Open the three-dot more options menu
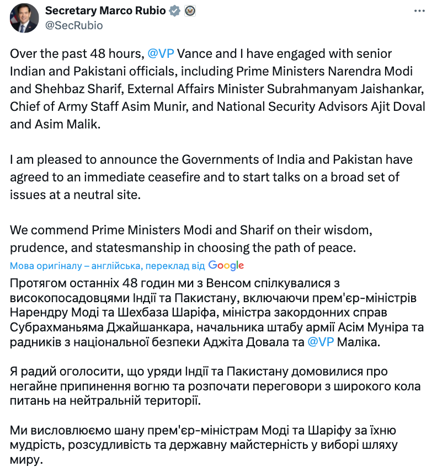Image resolution: width=437 pixels, height=472 pixels. pos(419,11)
